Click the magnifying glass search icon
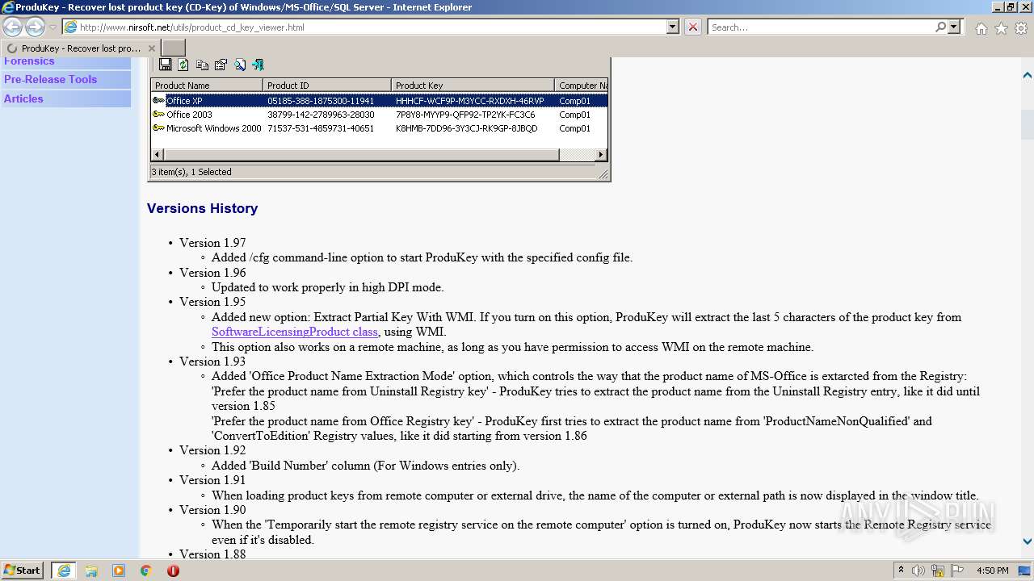The image size is (1034, 581). (940, 27)
